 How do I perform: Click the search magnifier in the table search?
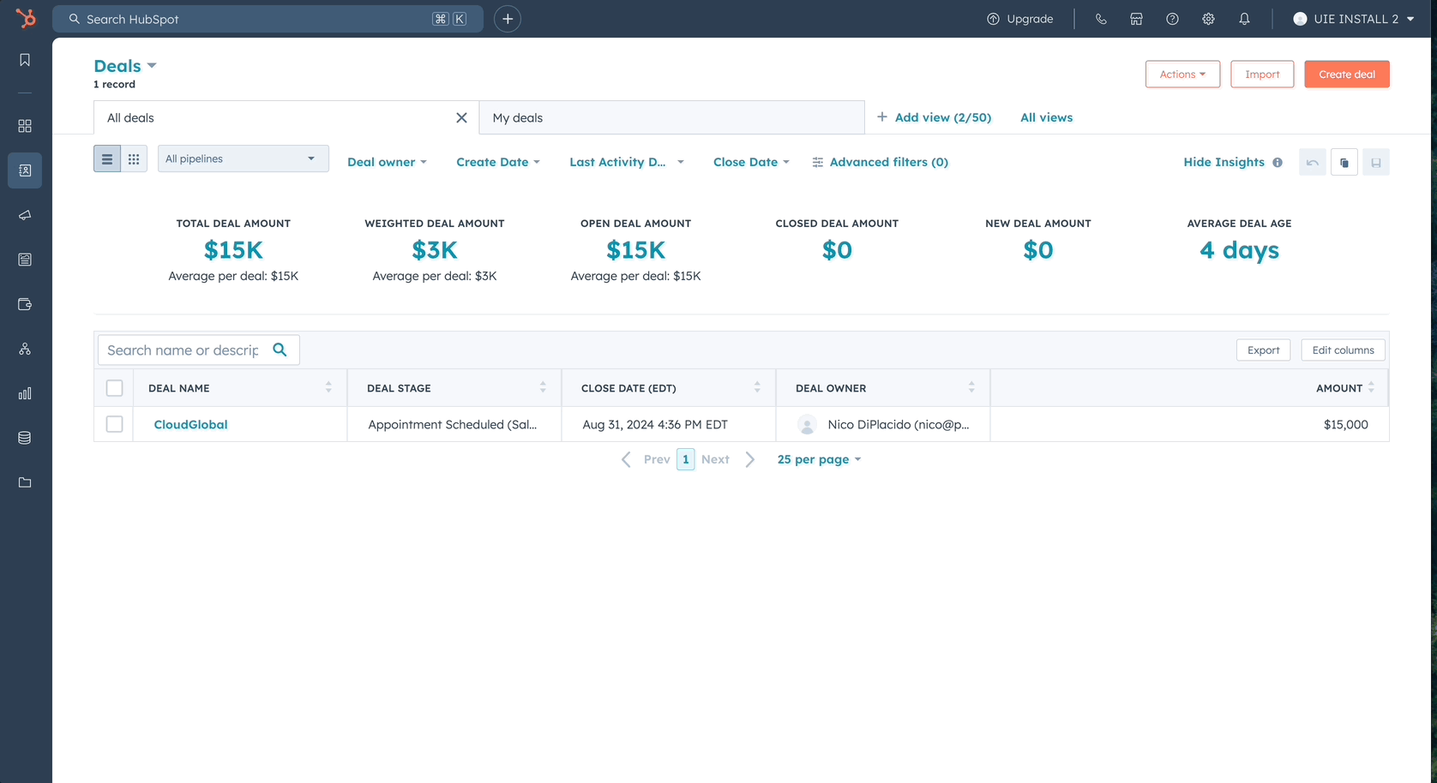coord(280,350)
